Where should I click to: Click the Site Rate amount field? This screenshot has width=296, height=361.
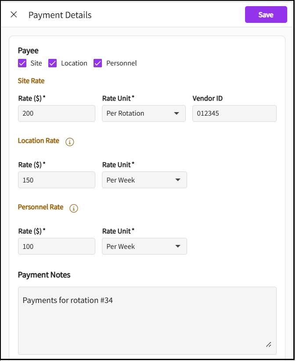point(56,113)
